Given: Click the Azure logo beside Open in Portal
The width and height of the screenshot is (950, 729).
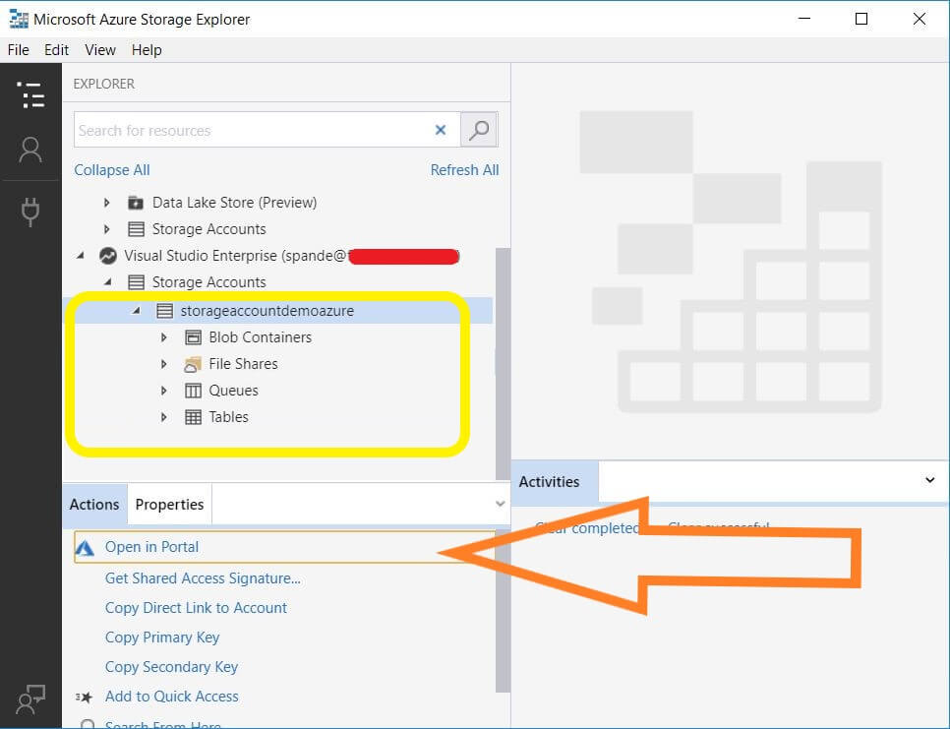Looking at the screenshot, I should click(x=85, y=548).
